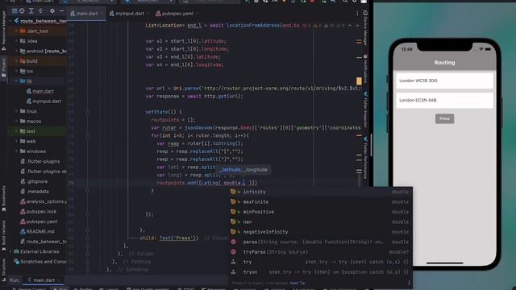
Task: Expand the build folder
Action: (16, 61)
